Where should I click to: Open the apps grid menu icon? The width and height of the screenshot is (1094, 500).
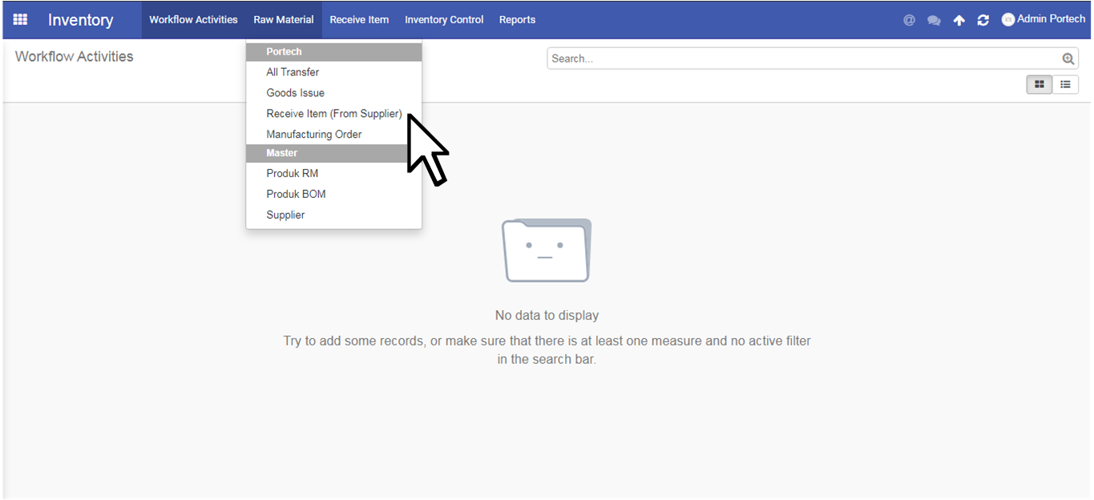click(x=20, y=19)
